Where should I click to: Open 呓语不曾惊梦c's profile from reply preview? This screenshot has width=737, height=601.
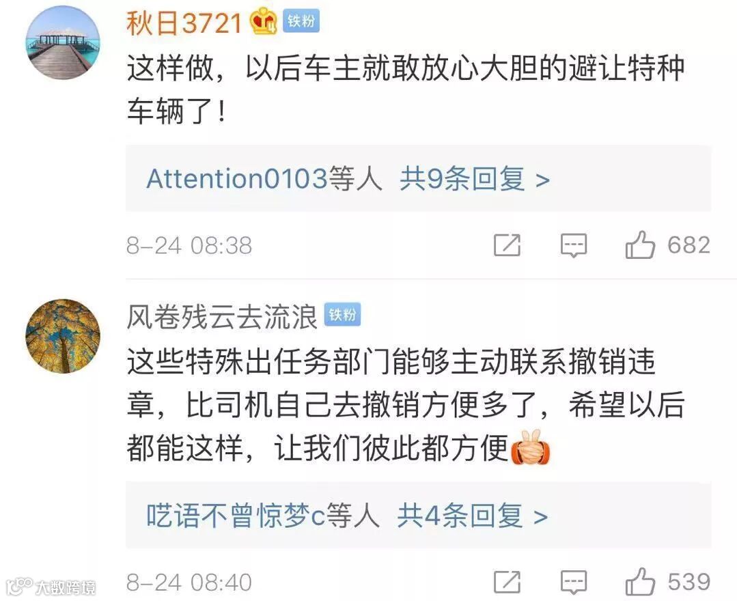tap(236, 516)
